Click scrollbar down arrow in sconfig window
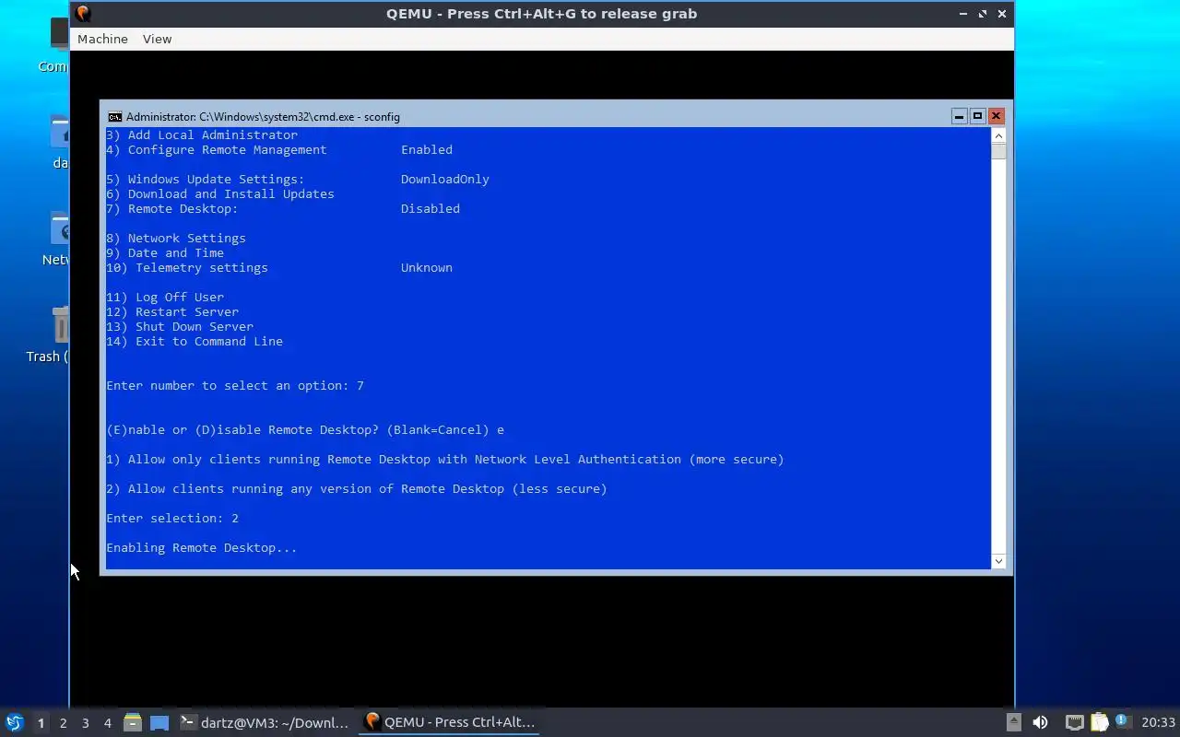The height and width of the screenshot is (737, 1180). tap(998, 561)
